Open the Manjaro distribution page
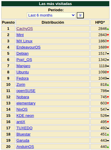 pos(23,66)
